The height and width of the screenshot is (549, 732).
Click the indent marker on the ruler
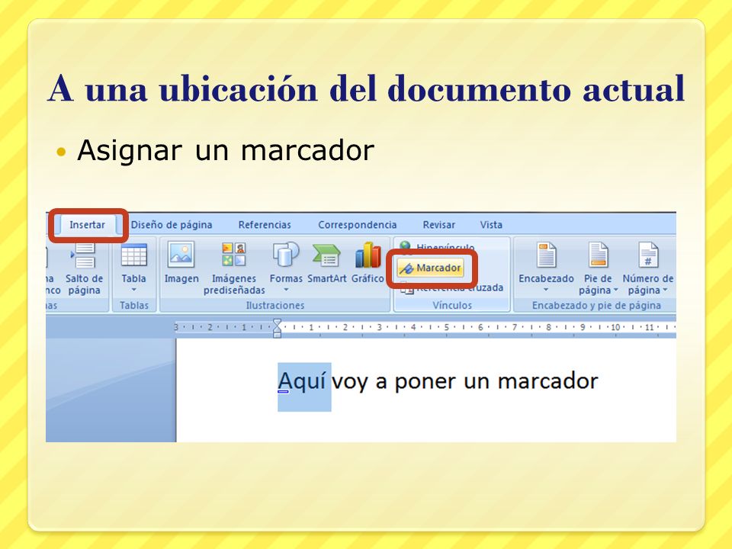point(278,328)
